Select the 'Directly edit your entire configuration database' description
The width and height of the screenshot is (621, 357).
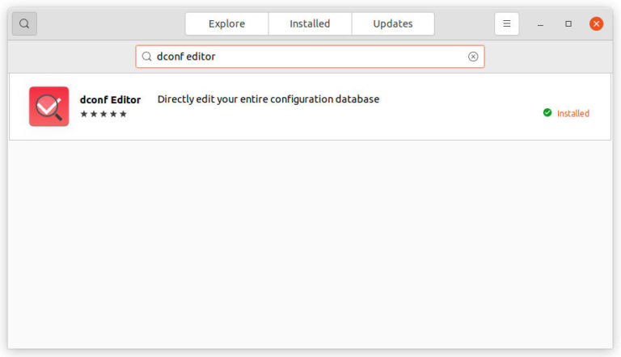[268, 99]
